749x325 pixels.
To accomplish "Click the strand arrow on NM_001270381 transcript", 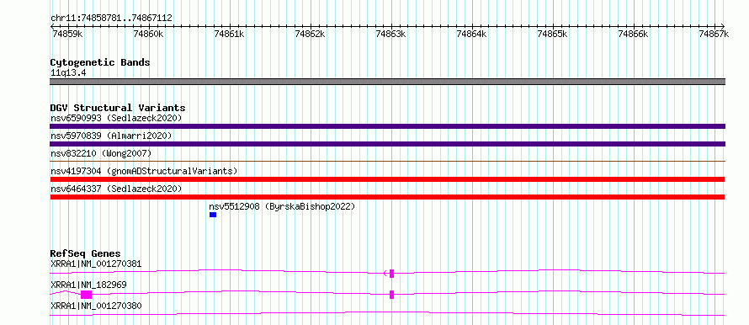I will pos(385,274).
